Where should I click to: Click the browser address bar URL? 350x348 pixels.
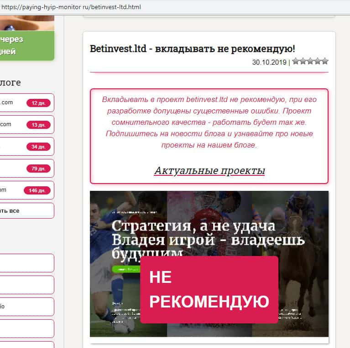71,7
